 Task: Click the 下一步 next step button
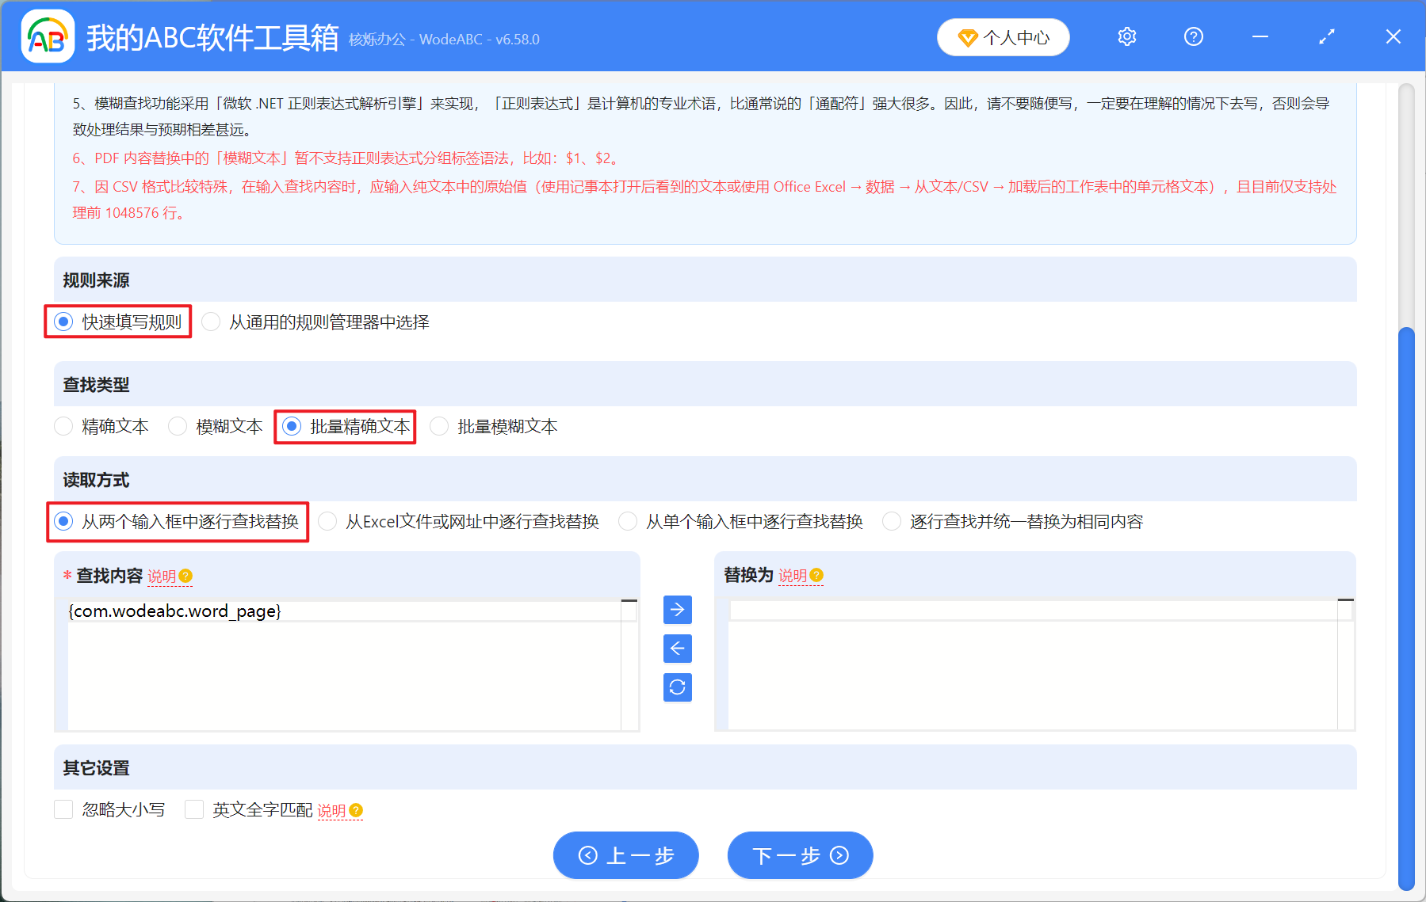[x=800, y=855]
